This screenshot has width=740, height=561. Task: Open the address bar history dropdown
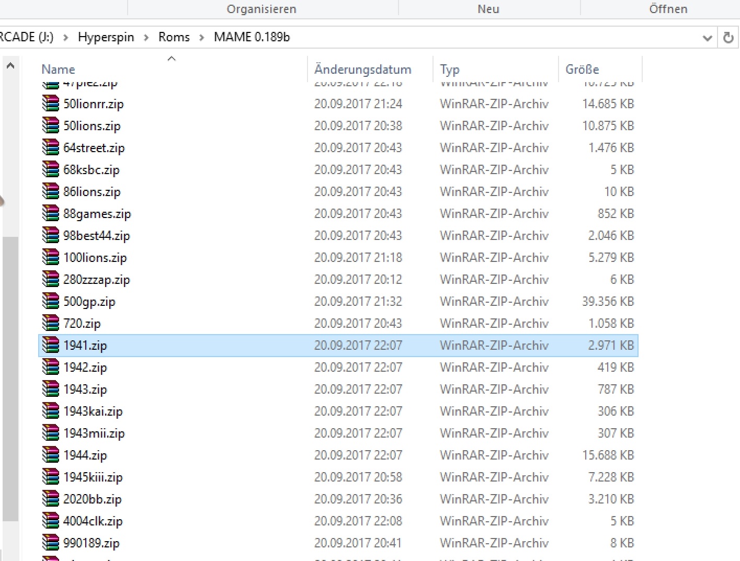707,38
